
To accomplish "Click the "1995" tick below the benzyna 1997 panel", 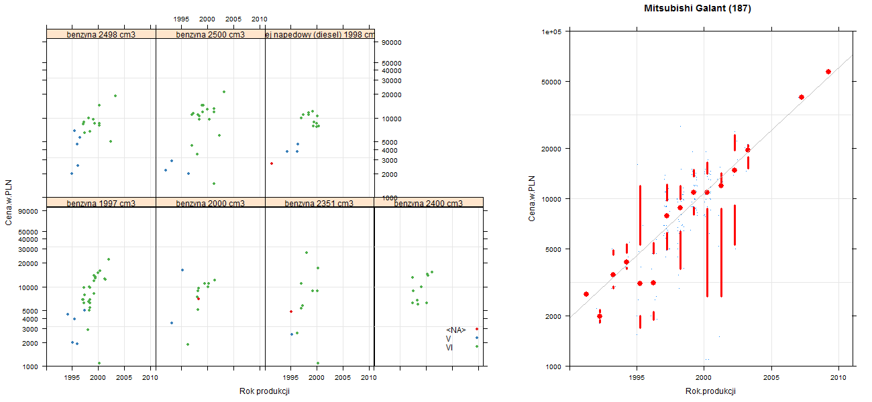I will pos(72,378).
